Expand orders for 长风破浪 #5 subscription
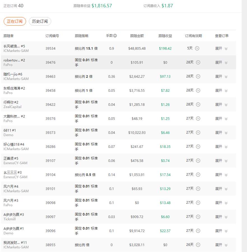 pyautogui.click(x=221, y=48)
